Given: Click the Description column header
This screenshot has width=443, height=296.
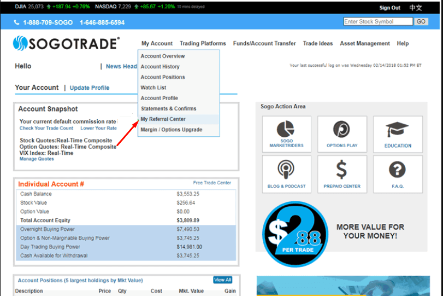Looking at the screenshot, I should (x=29, y=291).
